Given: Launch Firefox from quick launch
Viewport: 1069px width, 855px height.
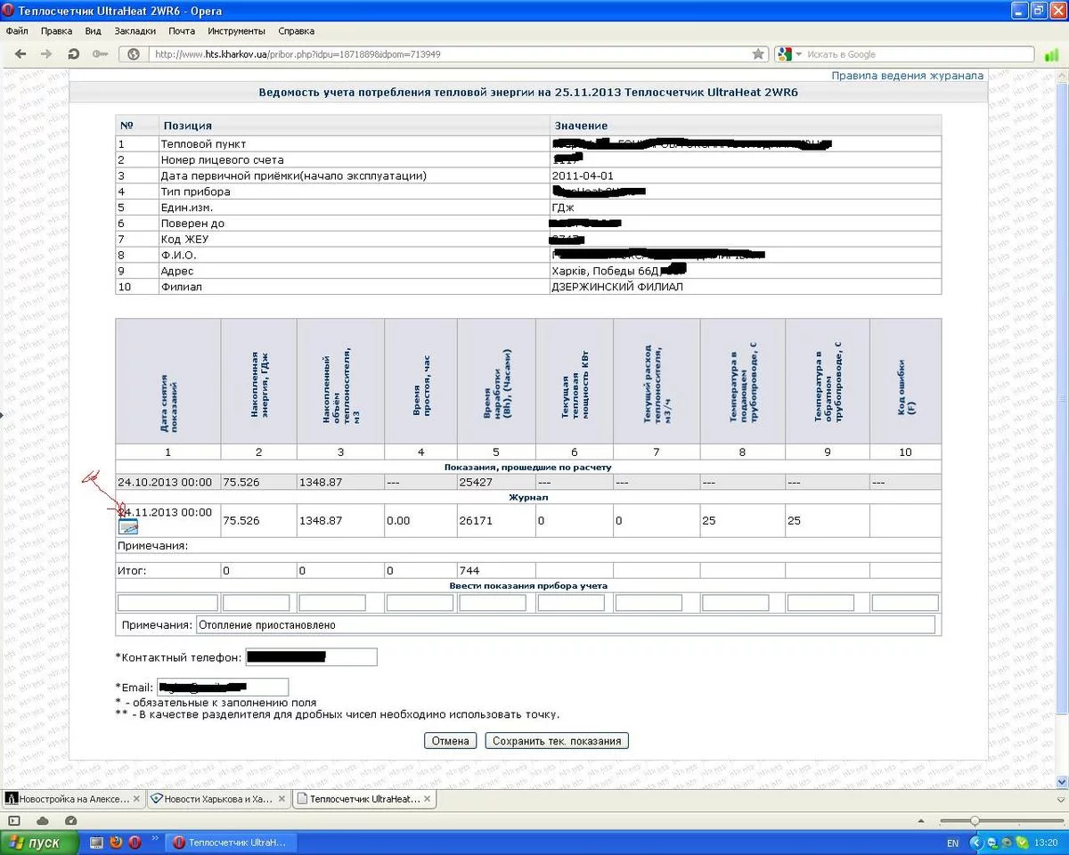Looking at the screenshot, I should coord(116,842).
